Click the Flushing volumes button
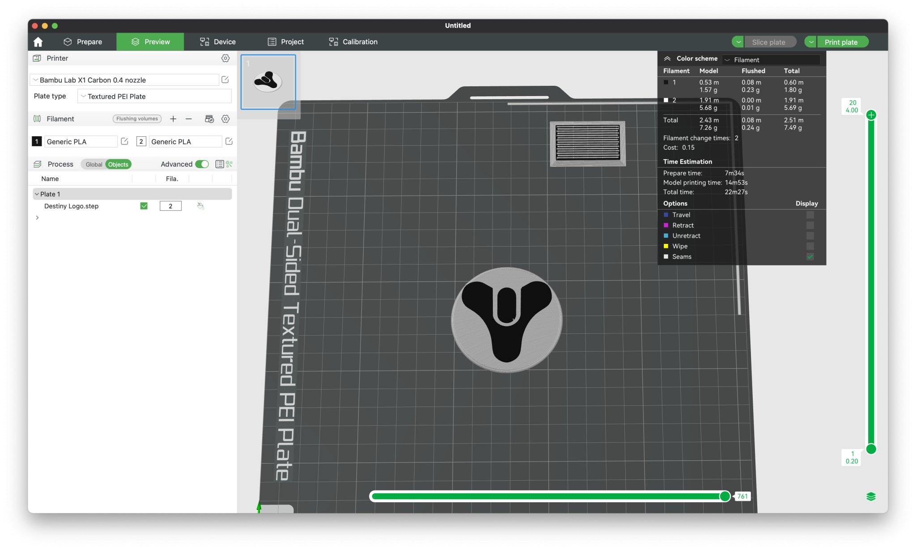This screenshot has width=916, height=550. [x=137, y=119]
